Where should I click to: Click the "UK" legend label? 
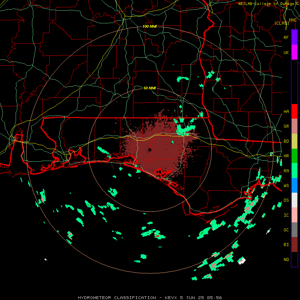coord(286,52)
